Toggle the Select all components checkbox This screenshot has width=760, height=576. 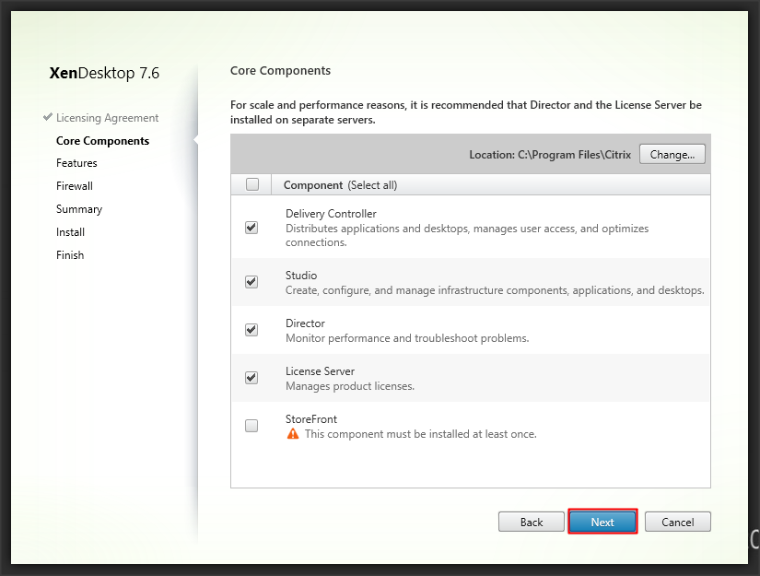point(252,184)
